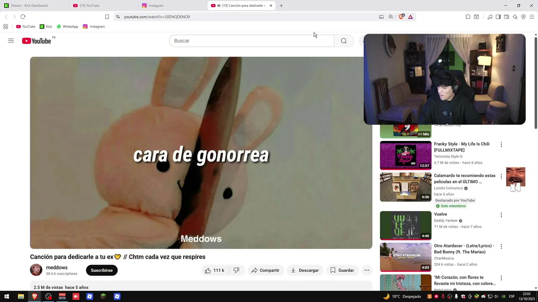Open Calamardo te recomiendo video thumbnail
Image resolution: width=538 pixels, height=302 pixels.
click(406, 187)
